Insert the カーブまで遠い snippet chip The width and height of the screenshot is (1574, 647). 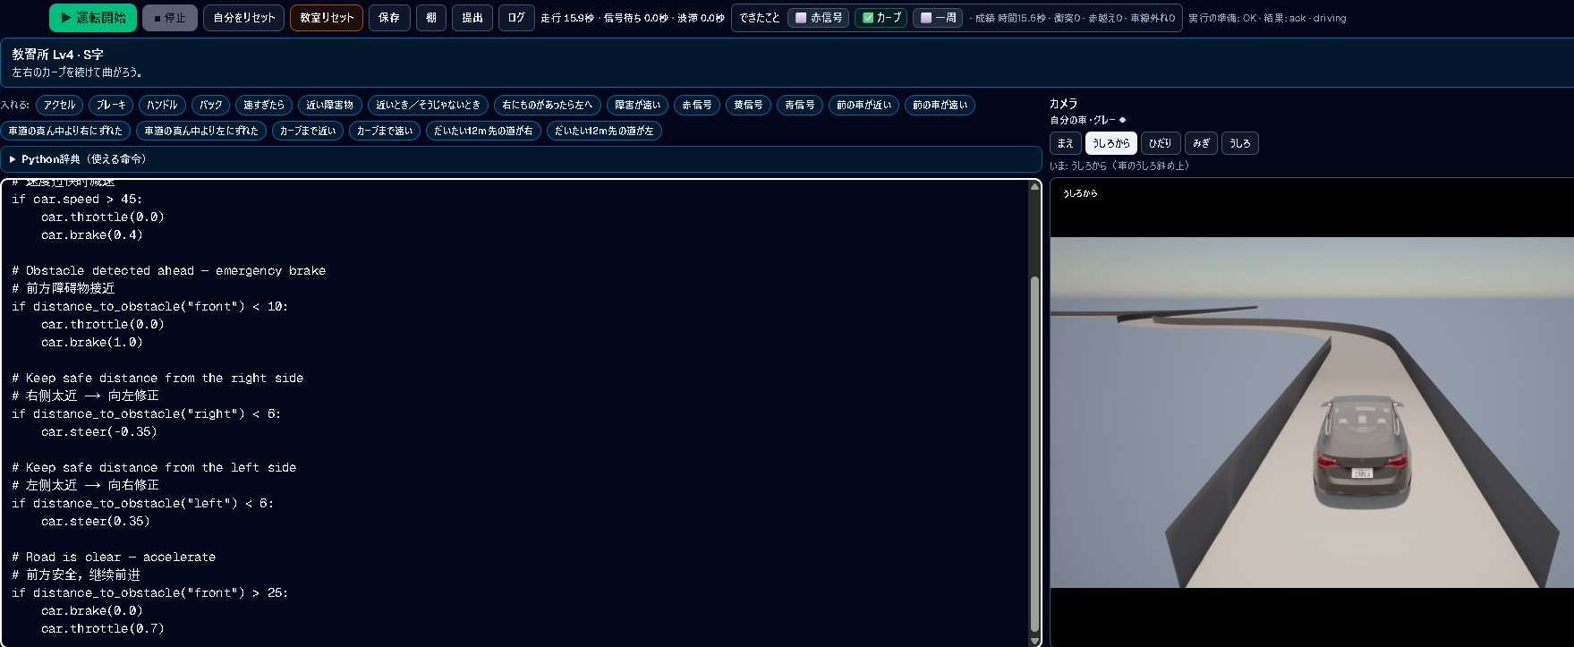point(385,131)
